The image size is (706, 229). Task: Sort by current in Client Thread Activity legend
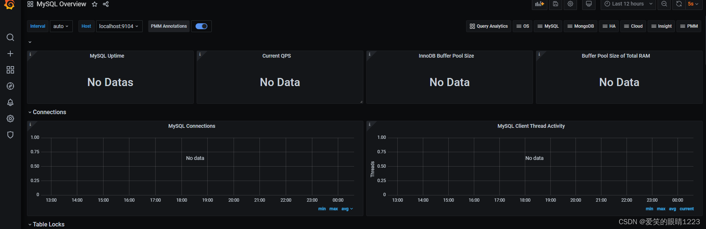point(687,209)
